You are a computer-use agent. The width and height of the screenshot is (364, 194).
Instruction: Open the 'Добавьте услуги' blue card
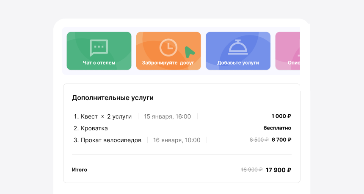(x=238, y=51)
